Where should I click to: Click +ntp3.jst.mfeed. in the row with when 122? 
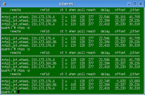pos(16,88)
